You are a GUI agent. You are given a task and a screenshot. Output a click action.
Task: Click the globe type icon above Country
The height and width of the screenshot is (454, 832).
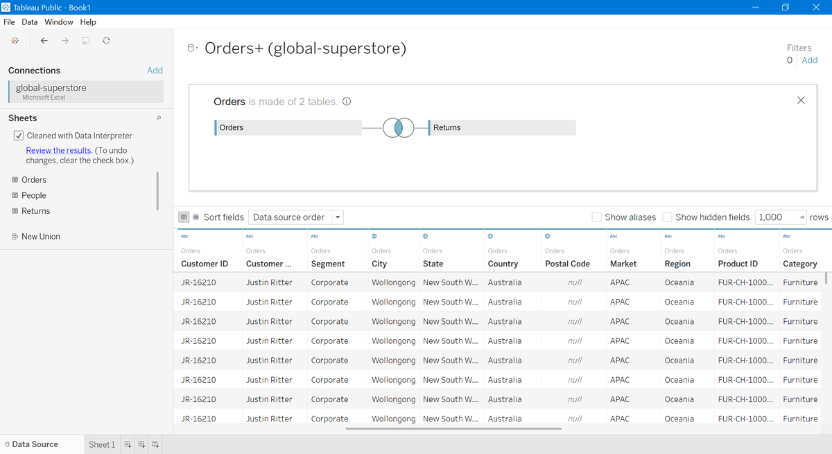coord(491,237)
